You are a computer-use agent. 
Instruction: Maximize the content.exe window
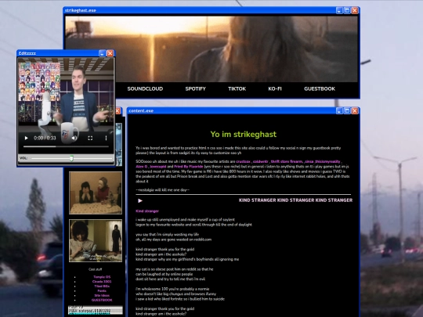click(x=347, y=111)
